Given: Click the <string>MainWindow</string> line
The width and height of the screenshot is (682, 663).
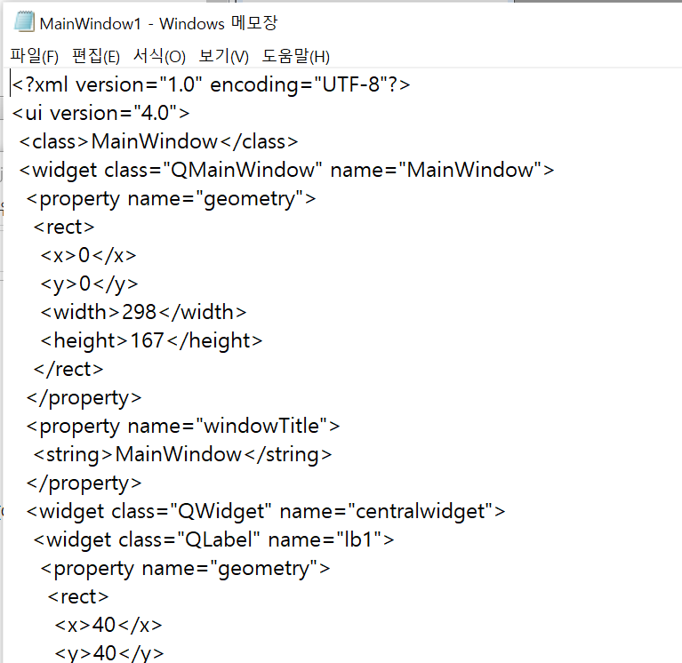Looking at the screenshot, I should [x=182, y=455].
